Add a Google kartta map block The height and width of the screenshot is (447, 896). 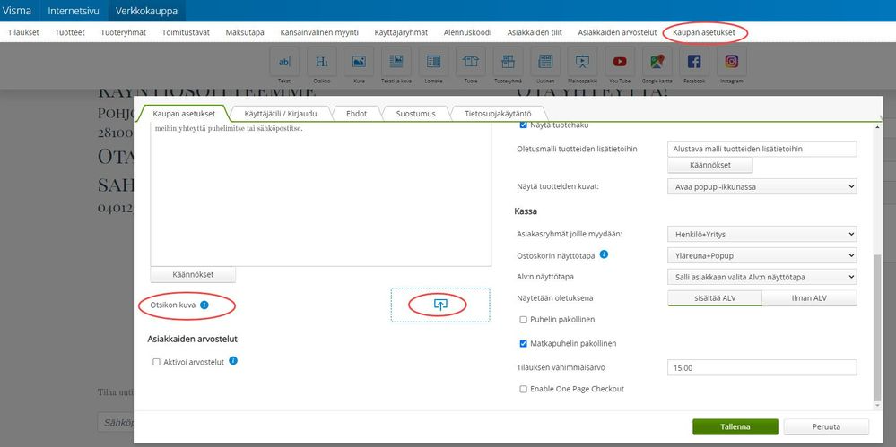[x=657, y=62]
